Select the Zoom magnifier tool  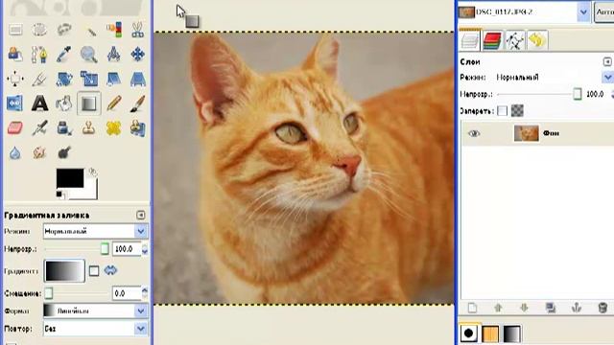point(89,55)
